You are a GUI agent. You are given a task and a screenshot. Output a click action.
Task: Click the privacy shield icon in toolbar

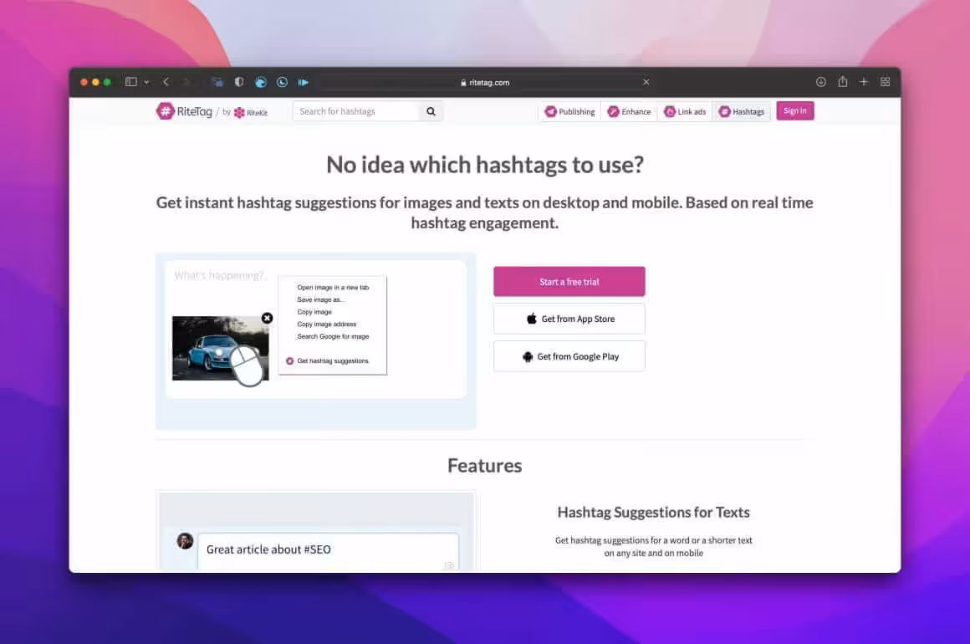click(239, 82)
